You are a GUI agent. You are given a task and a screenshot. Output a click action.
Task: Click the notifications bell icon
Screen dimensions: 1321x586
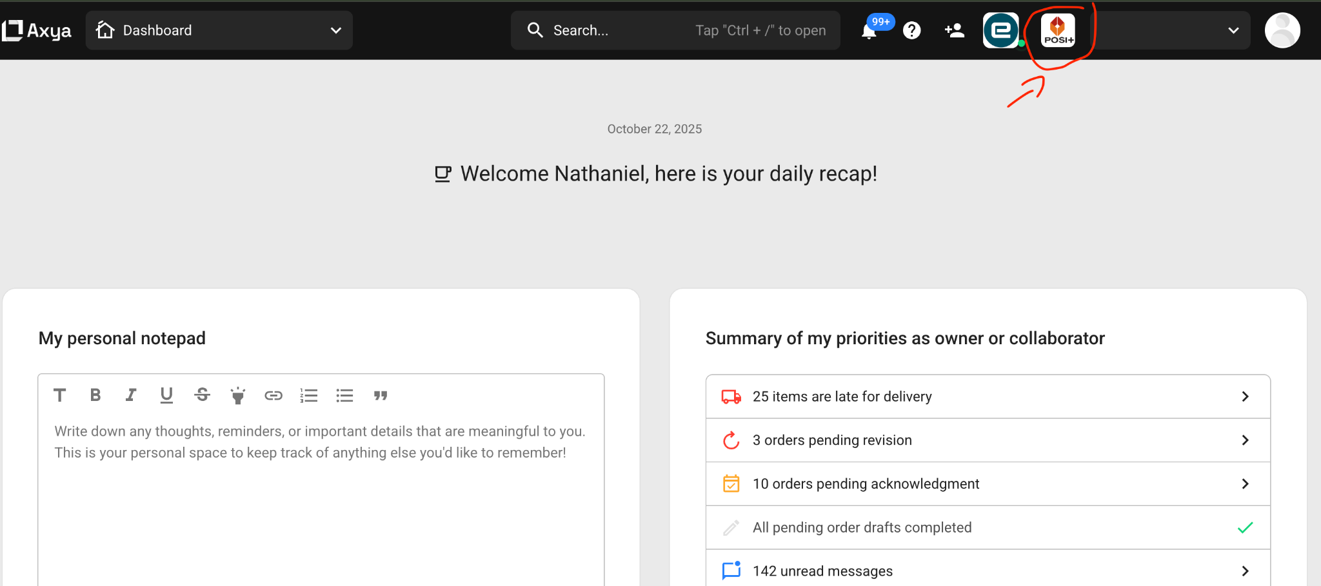pyautogui.click(x=869, y=31)
